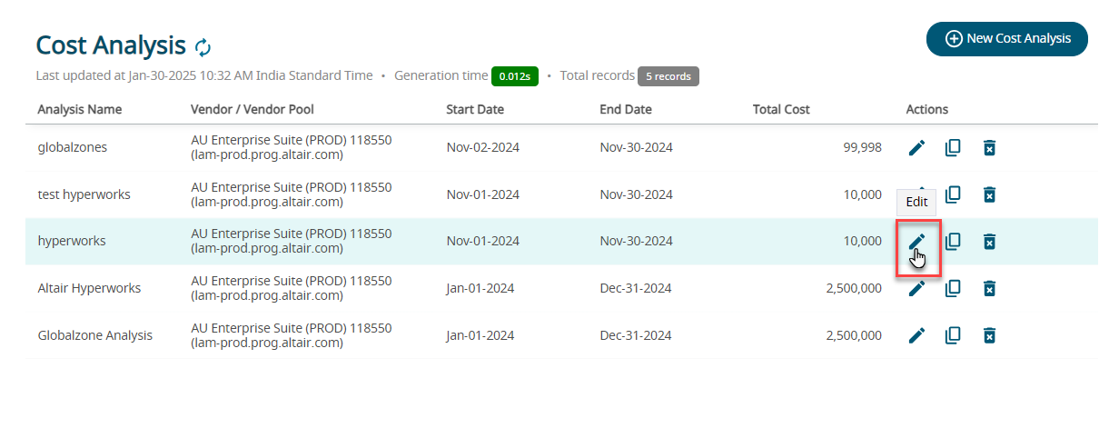
Task: Click the refresh icon beside Cost Analysis
Action: 203,47
